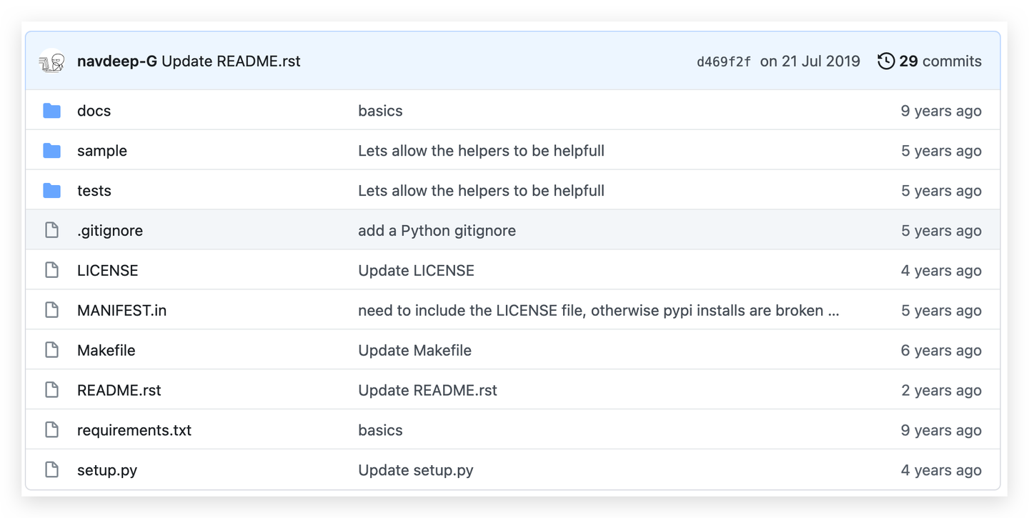Open the requirements.txt file
Screen dimensions: 1029x518
tap(134, 430)
